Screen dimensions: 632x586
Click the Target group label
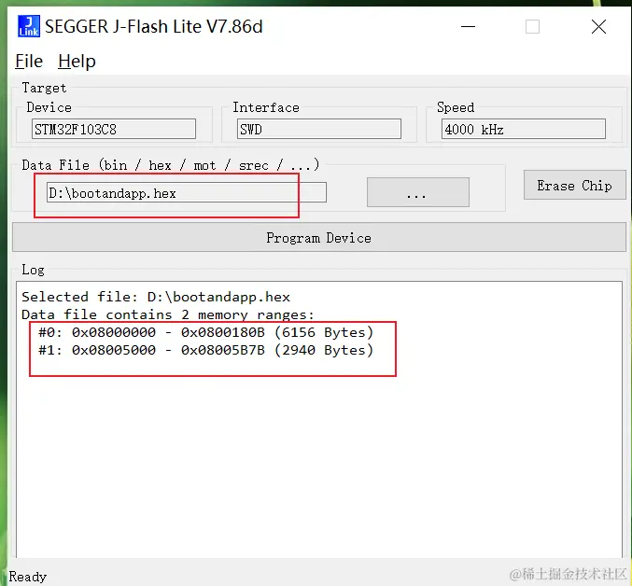point(44,88)
